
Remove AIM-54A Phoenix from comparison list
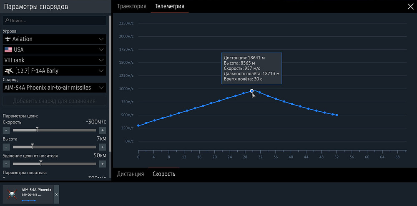pos(56,195)
